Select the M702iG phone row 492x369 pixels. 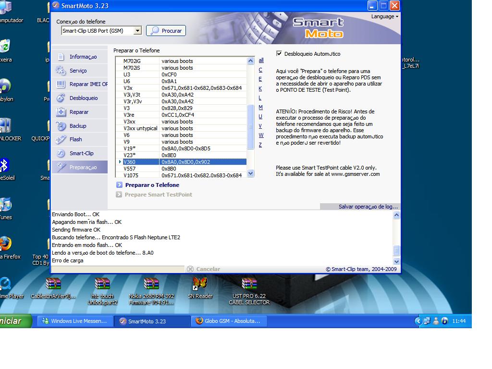pyautogui.click(x=181, y=61)
